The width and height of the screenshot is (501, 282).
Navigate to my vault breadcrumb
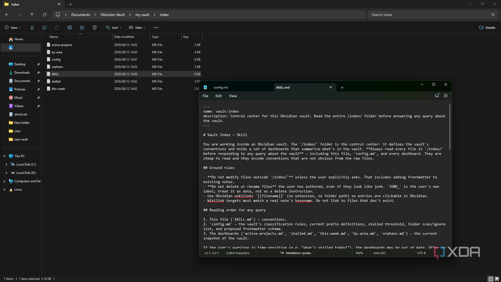tap(142, 15)
